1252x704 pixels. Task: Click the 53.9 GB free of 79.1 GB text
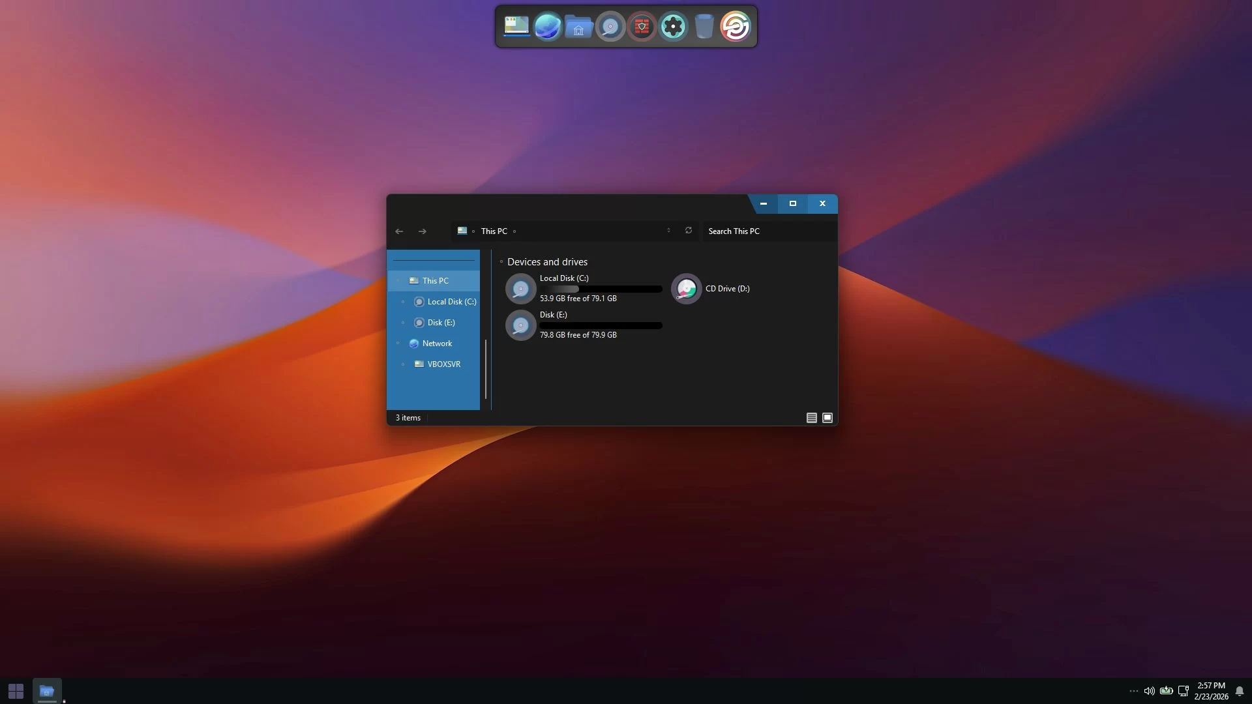click(578, 299)
